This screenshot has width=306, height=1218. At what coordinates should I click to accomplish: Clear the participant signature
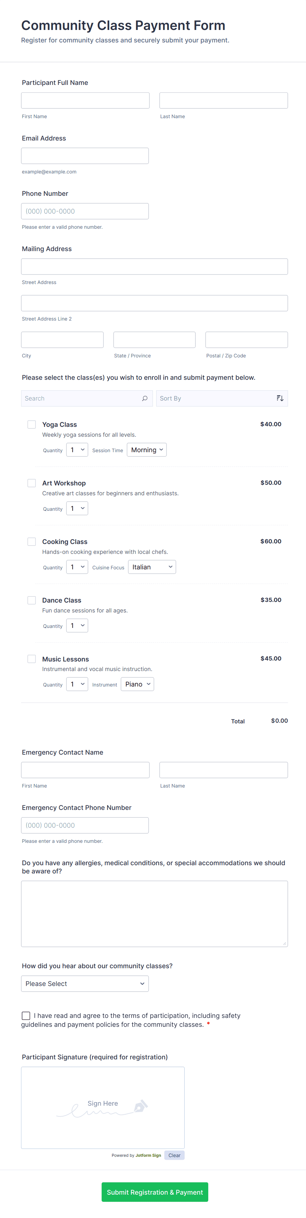coord(174,1155)
